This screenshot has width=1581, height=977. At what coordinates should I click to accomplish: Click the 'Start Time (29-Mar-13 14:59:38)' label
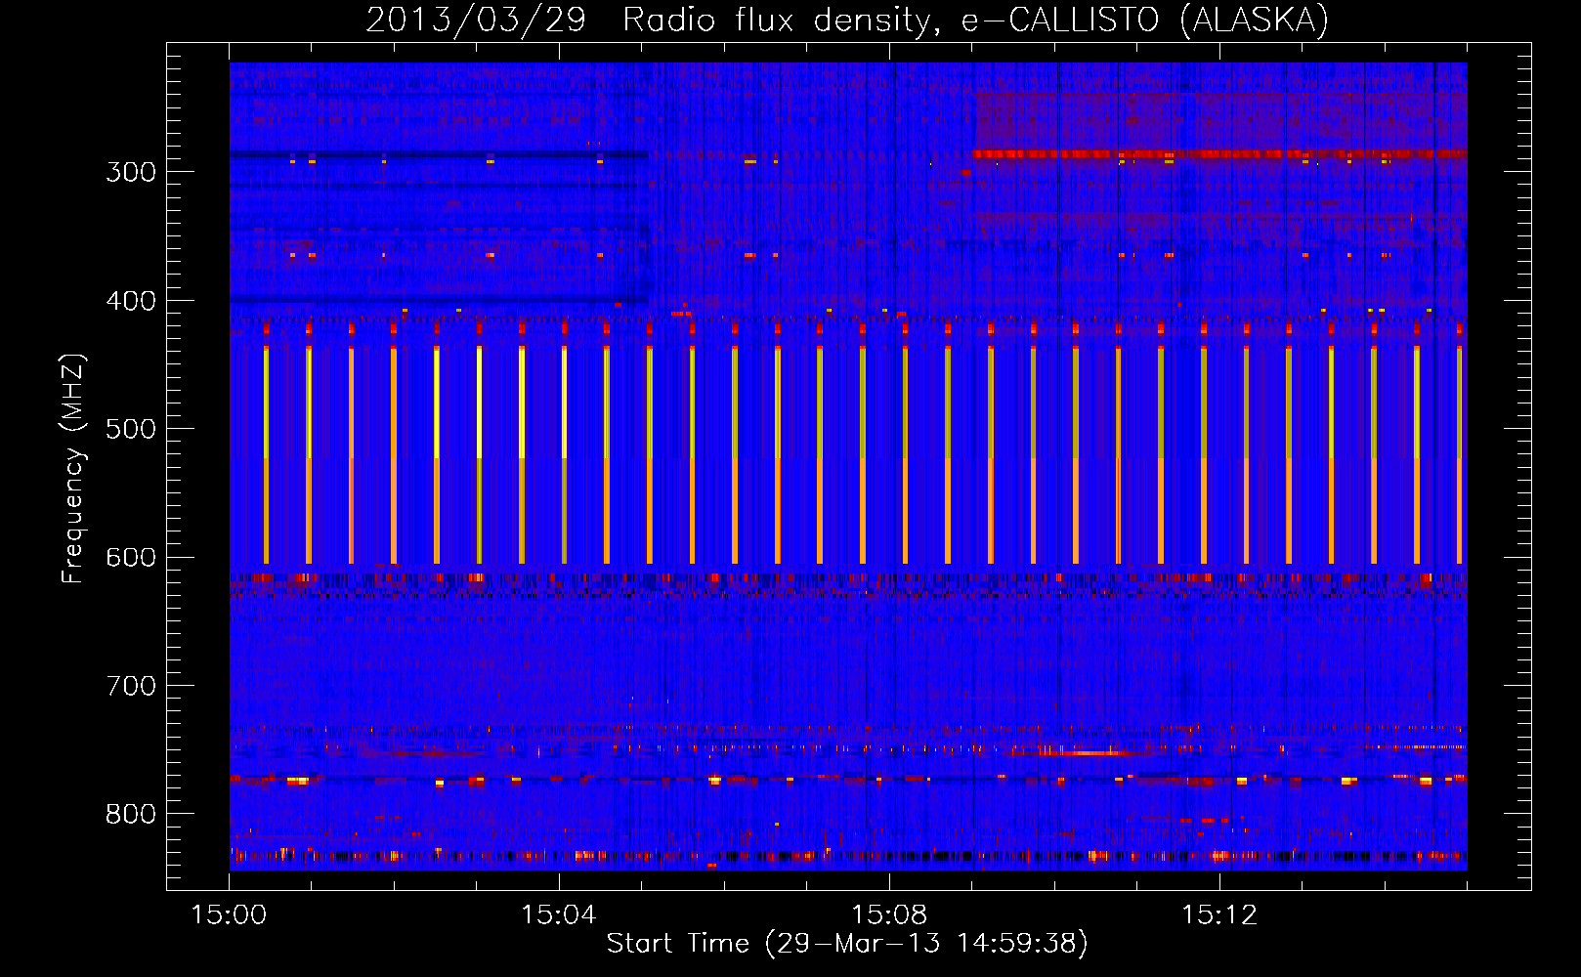click(x=847, y=944)
